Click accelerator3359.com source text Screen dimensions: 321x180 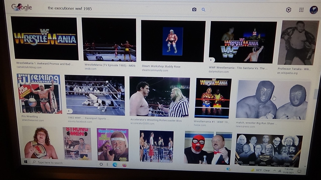click(x=142, y=123)
